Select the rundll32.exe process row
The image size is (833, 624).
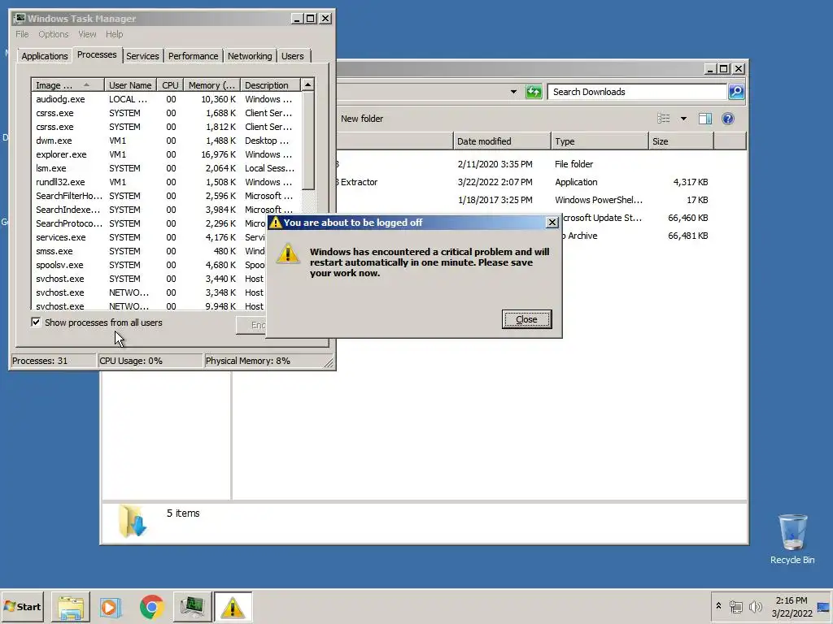coord(166,182)
